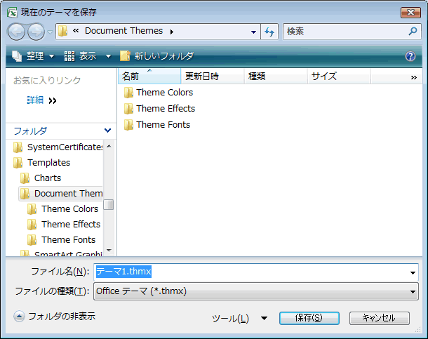The width and height of the screenshot is (428, 339).
Task: Open the ツール(L) menu
Action: pos(240,318)
